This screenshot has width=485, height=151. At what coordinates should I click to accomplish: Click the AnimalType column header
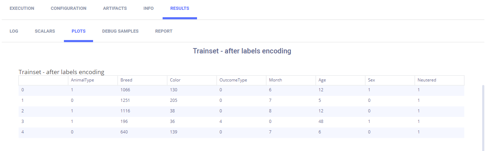click(x=83, y=80)
